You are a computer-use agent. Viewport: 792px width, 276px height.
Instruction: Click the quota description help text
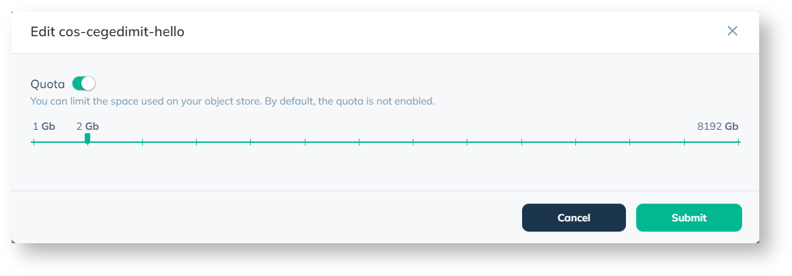(x=232, y=102)
